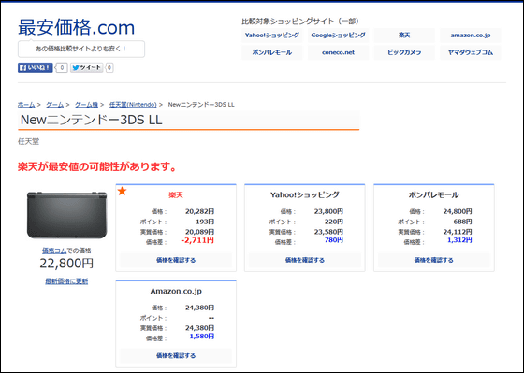Click the tweet count bubble
This screenshot has height=373, width=524.
(109, 68)
